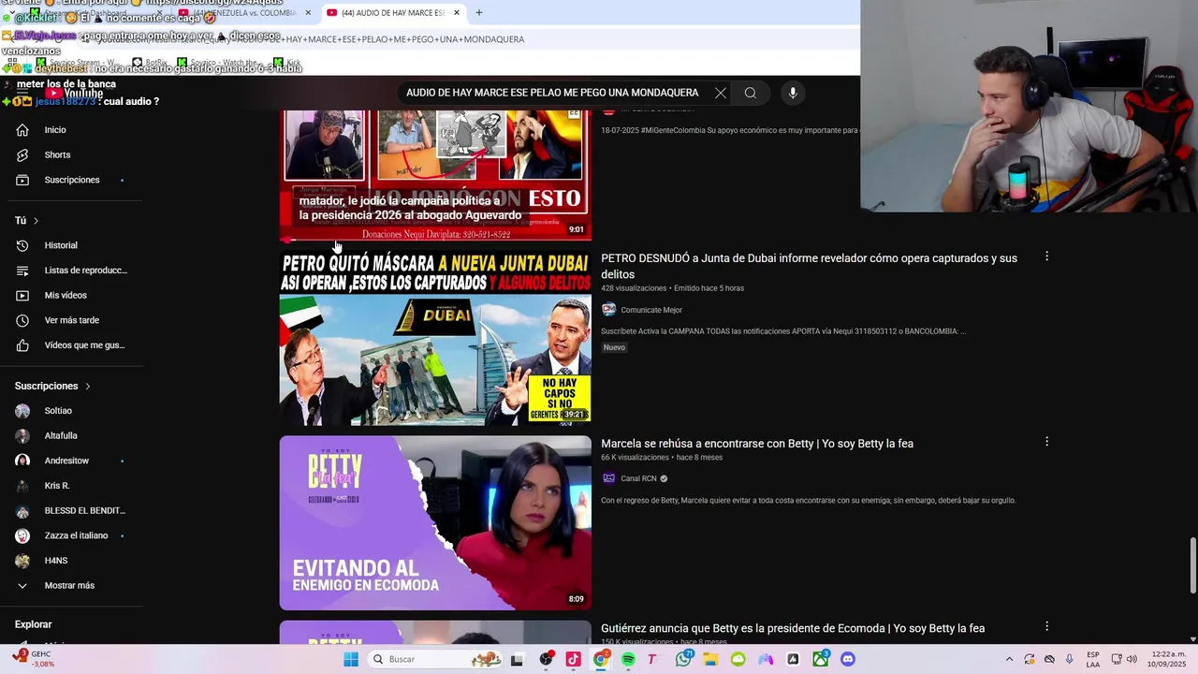The image size is (1198, 674).
Task: Close the AUDIO DE HAY MARCE tab
Action: click(456, 12)
